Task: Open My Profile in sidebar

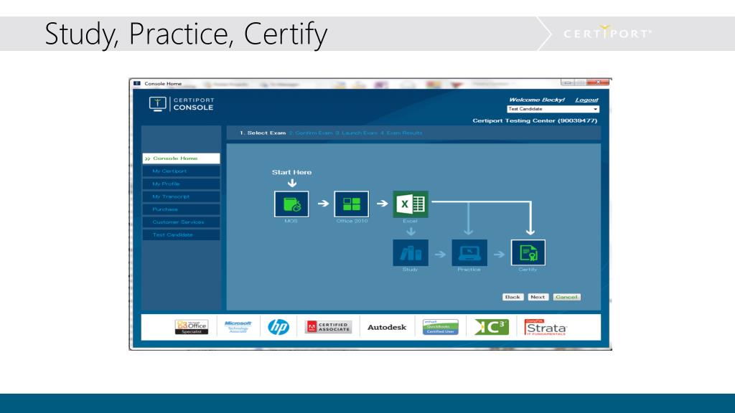Action: [x=181, y=184]
